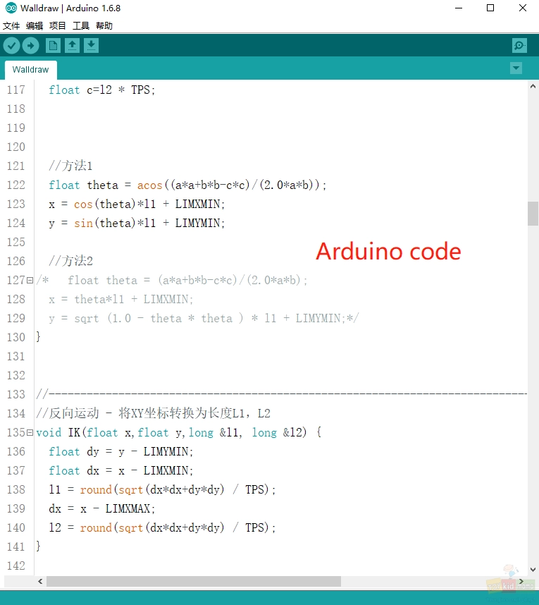This screenshot has height=605, width=539.
Task: Click the 'y = sin(theta)*l1 + LIMYMIN;' line
Action: coord(137,223)
